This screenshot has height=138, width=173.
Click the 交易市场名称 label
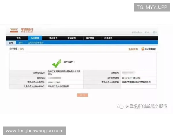39,73
